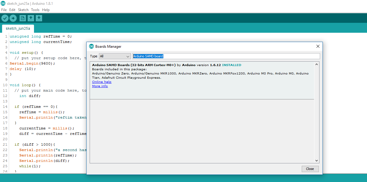Create a new sketch using toolbar icon
The width and height of the screenshot is (367, 182).
[23, 18]
